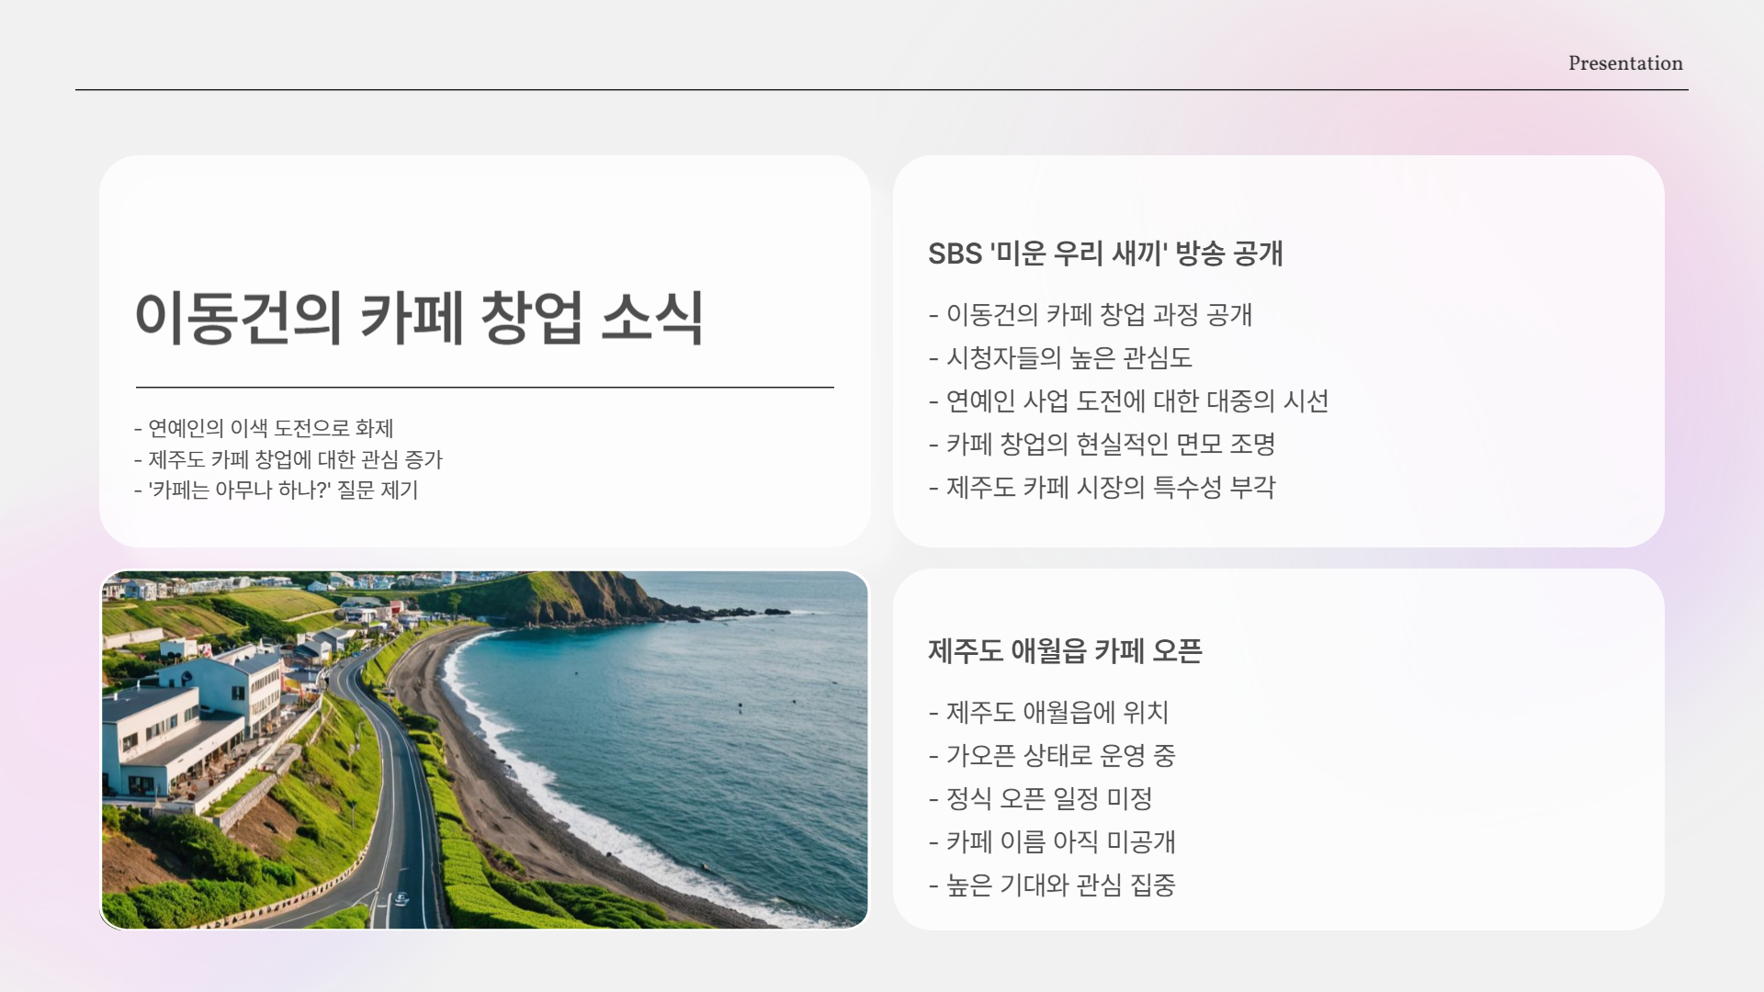
Task: Select heading 제주도 애월읍 카페 오픈
Action: coord(1064,651)
